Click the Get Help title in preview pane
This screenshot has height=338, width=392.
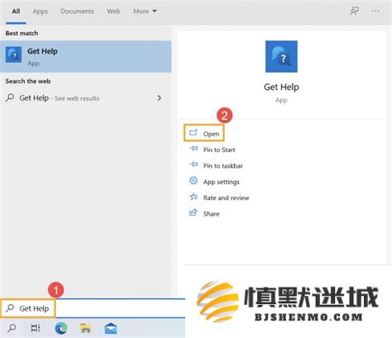pos(281,87)
